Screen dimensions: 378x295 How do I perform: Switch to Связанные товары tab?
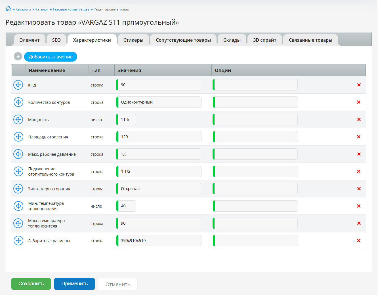pos(310,40)
